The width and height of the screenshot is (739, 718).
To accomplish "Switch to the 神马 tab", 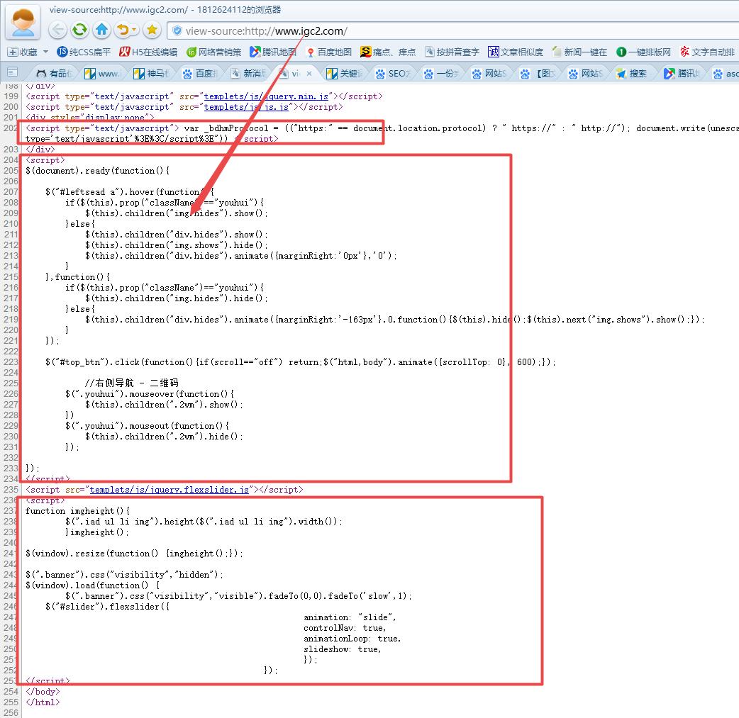I will click(x=154, y=73).
